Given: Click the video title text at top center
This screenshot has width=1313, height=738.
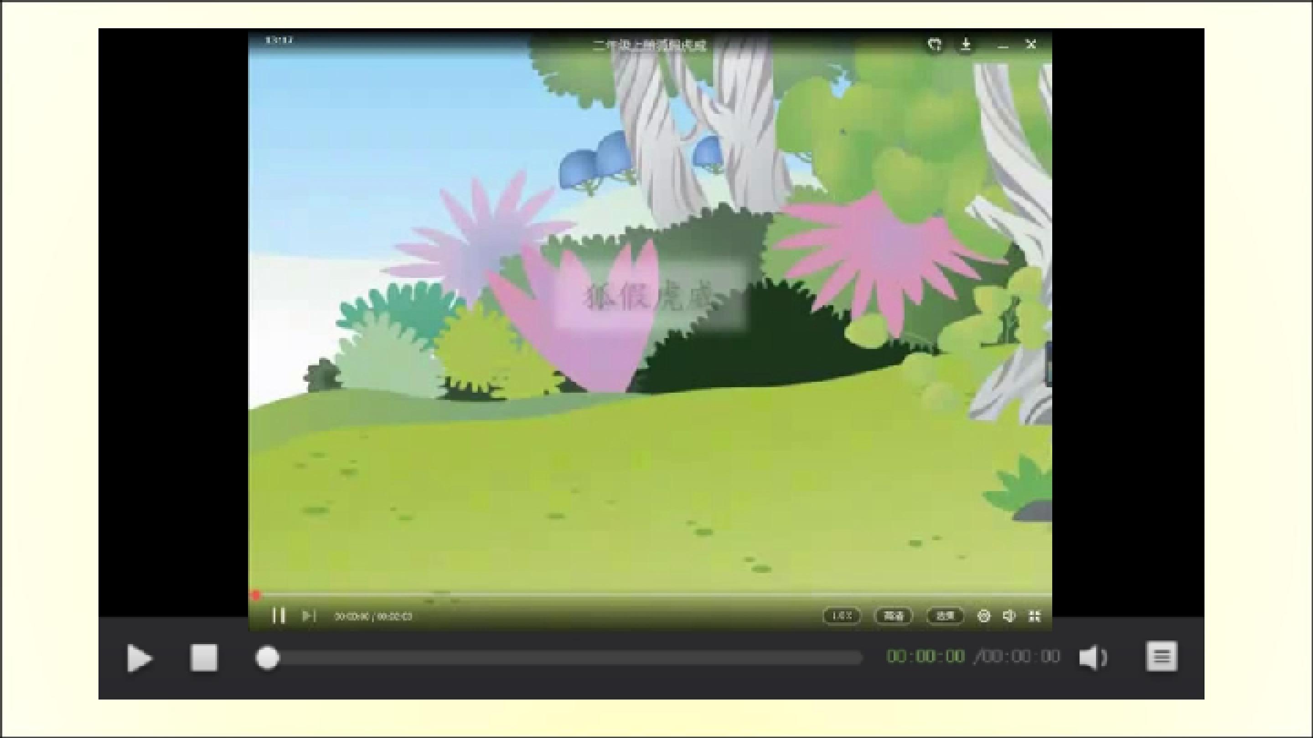Looking at the screenshot, I should 649,46.
